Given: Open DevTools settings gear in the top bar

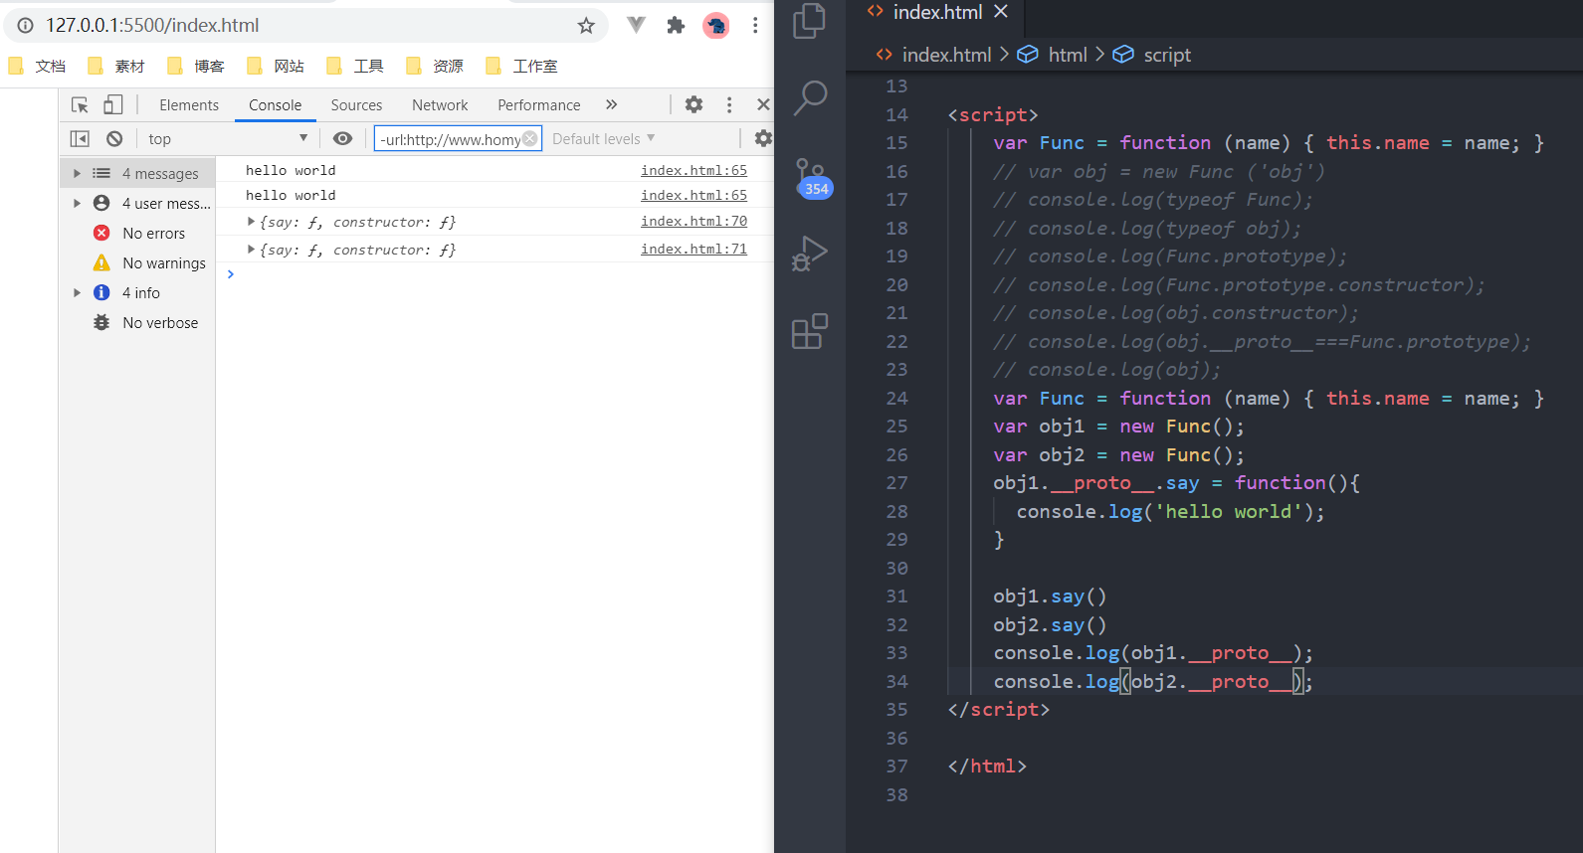Looking at the screenshot, I should click(x=693, y=104).
